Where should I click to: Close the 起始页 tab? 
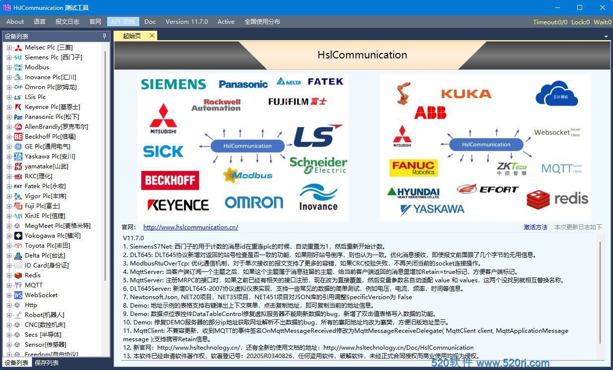[152, 36]
